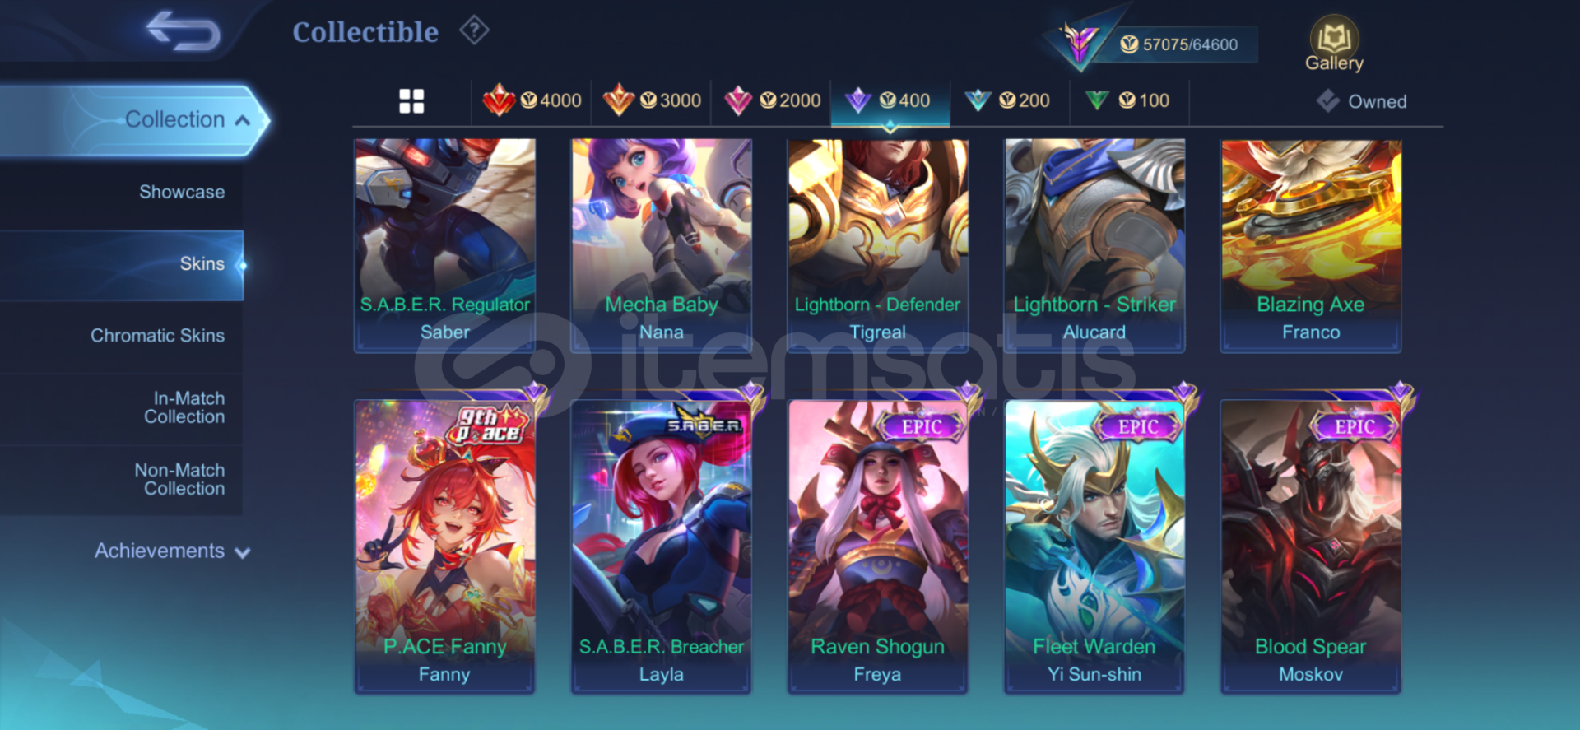Select the all-tiers grid view icon
The width and height of the screenshot is (1580, 730).
pos(411,101)
